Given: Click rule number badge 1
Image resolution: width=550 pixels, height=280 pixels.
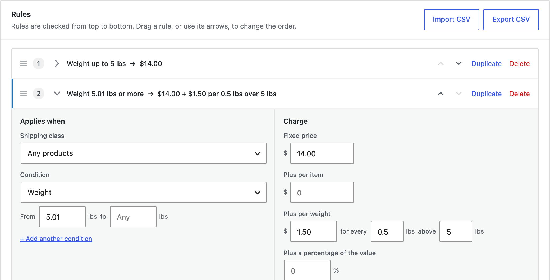Looking at the screenshot, I should tap(39, 63).
